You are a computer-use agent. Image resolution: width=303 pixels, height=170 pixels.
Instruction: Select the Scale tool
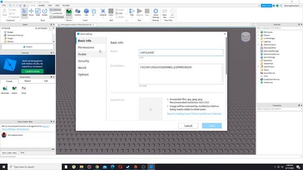pos(38,12)
